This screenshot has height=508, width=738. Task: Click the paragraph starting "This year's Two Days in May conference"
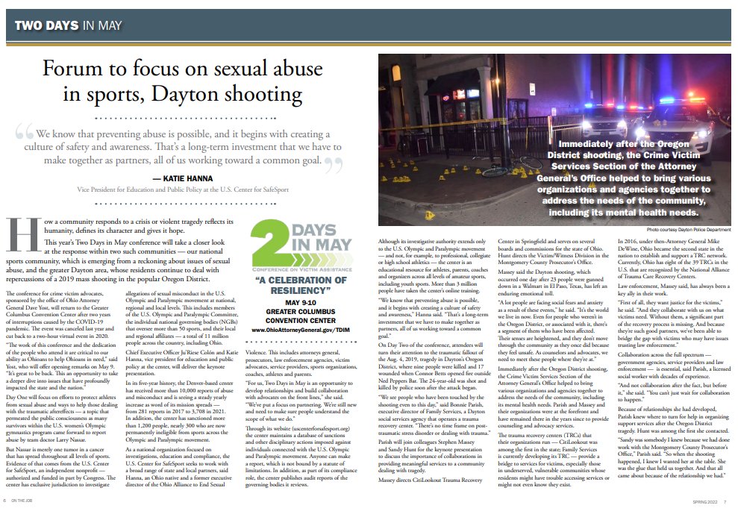click(119, 260)
